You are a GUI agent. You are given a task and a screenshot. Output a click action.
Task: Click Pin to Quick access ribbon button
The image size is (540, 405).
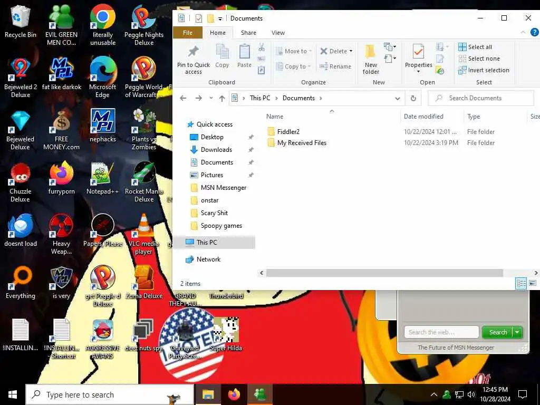coord(193,59)
